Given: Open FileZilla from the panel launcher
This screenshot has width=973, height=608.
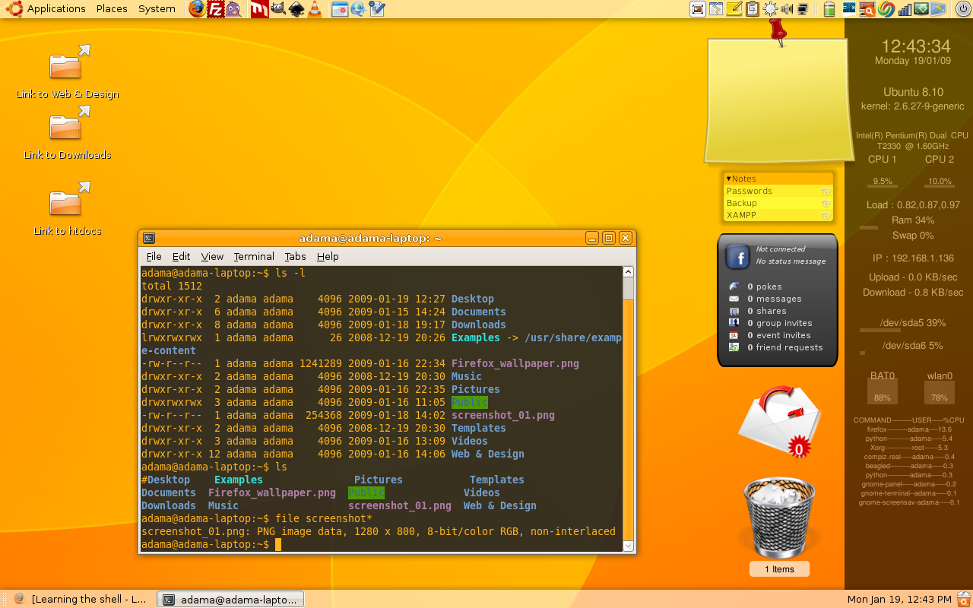Looking at the screenshot, I should click(x=217, y=9).
